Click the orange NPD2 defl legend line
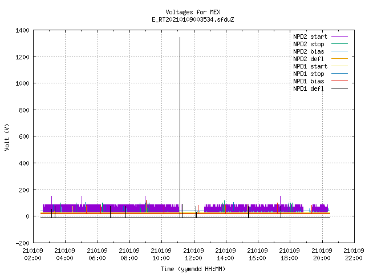 point(339,59)
